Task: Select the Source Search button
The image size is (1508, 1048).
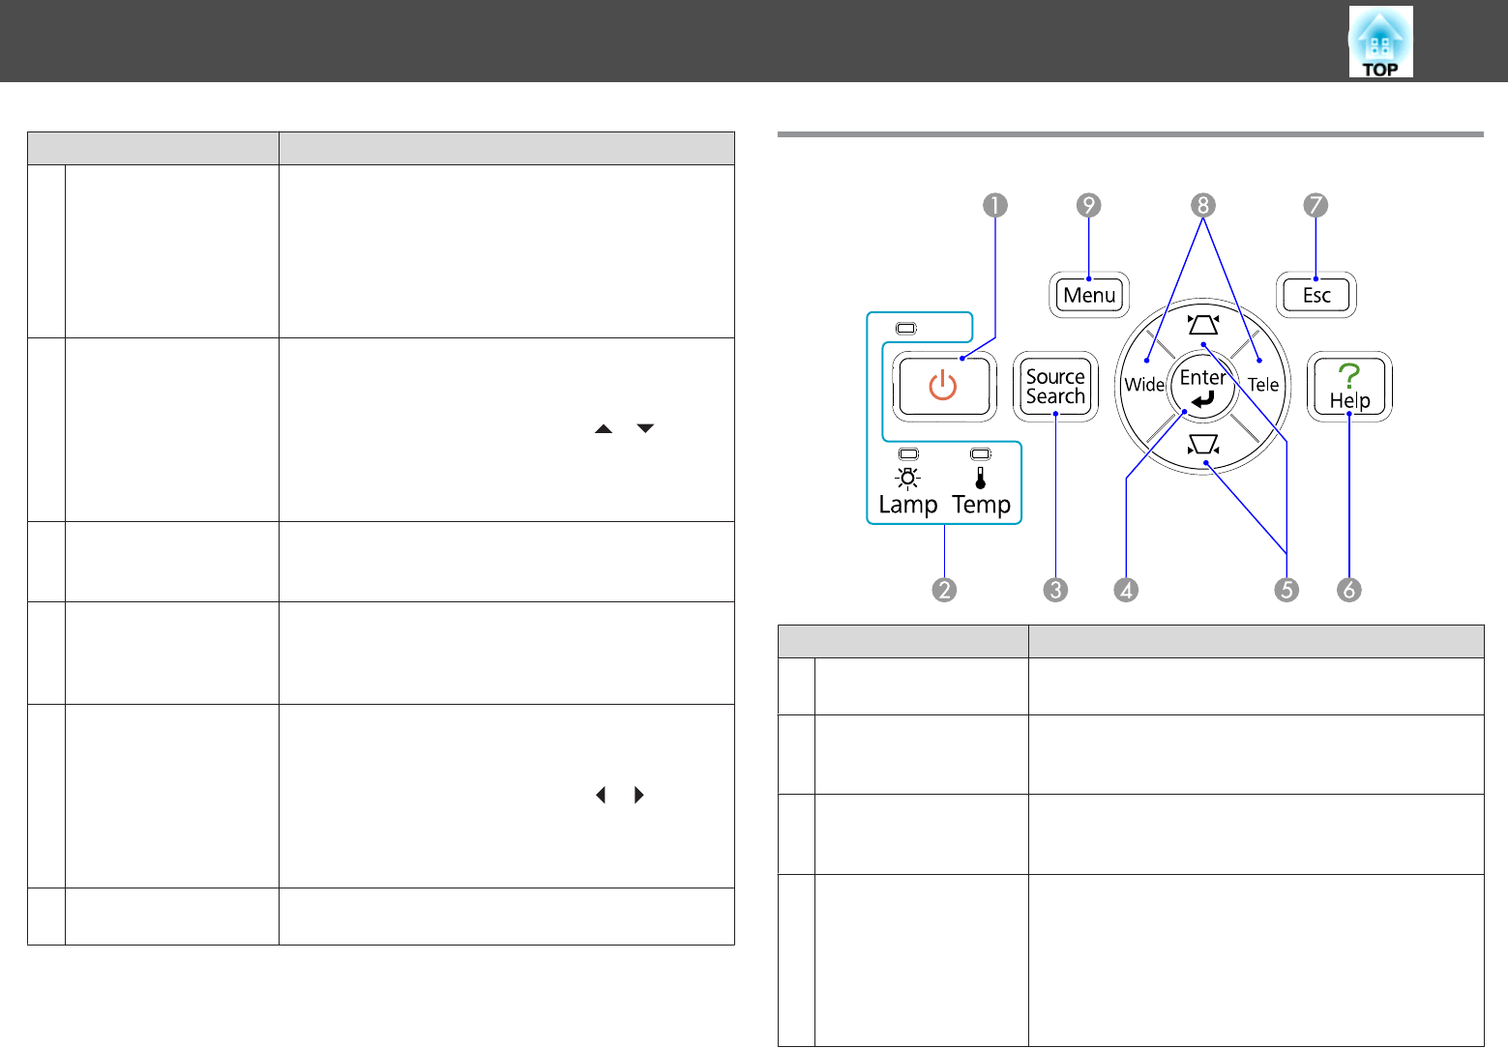Action: [1055, 387]
